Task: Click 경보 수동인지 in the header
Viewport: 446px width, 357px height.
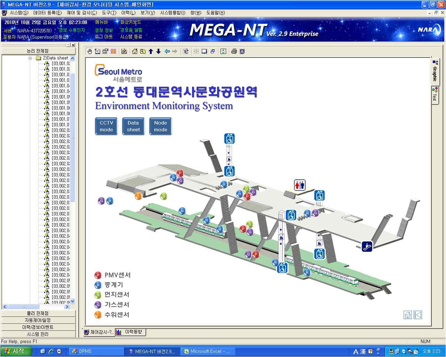Action: (x=72, y=30)
